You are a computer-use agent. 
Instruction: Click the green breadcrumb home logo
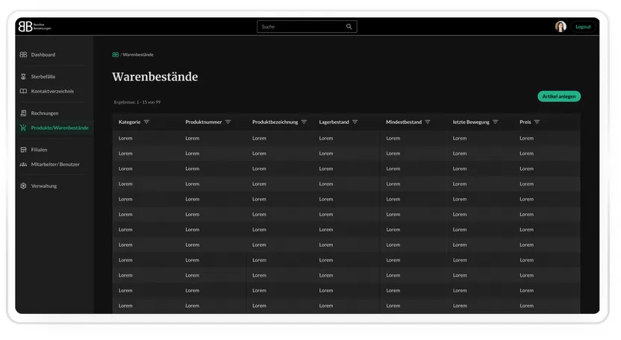click(x=115, y=54)
